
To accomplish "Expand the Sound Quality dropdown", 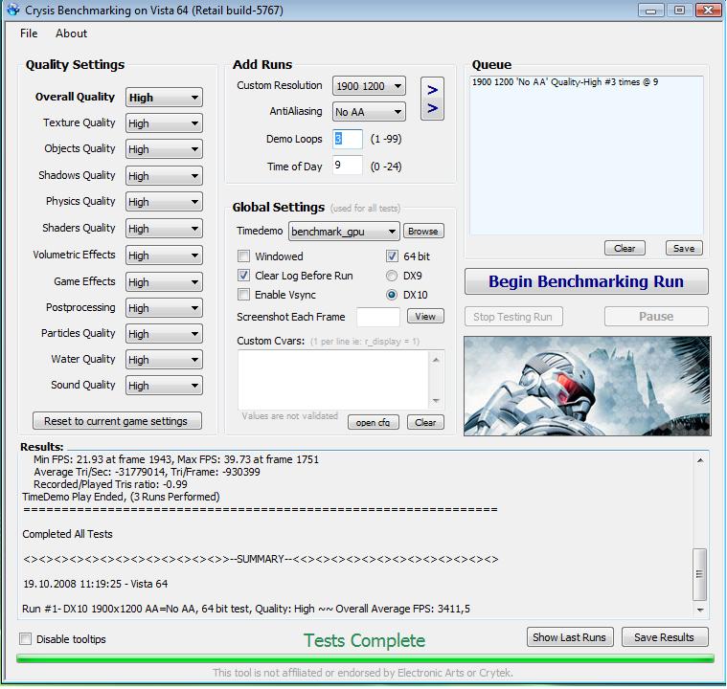I will [164, 386].
